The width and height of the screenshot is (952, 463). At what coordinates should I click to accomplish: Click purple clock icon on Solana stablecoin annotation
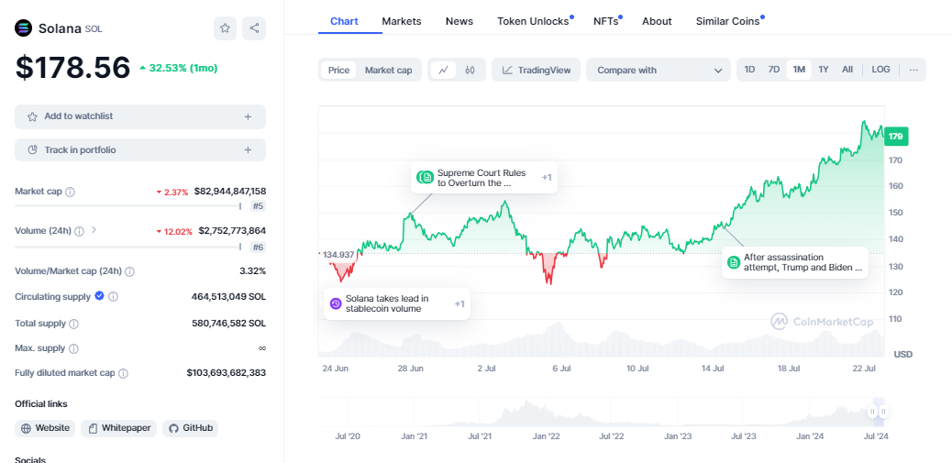pos(336,303)
